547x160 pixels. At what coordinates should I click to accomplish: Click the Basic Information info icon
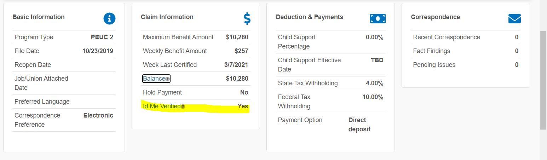tap(109, 18)
